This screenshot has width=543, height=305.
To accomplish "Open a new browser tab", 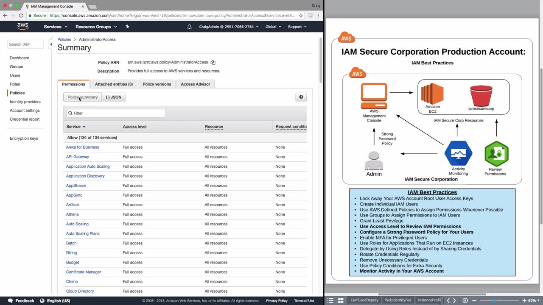I will 92,7.
